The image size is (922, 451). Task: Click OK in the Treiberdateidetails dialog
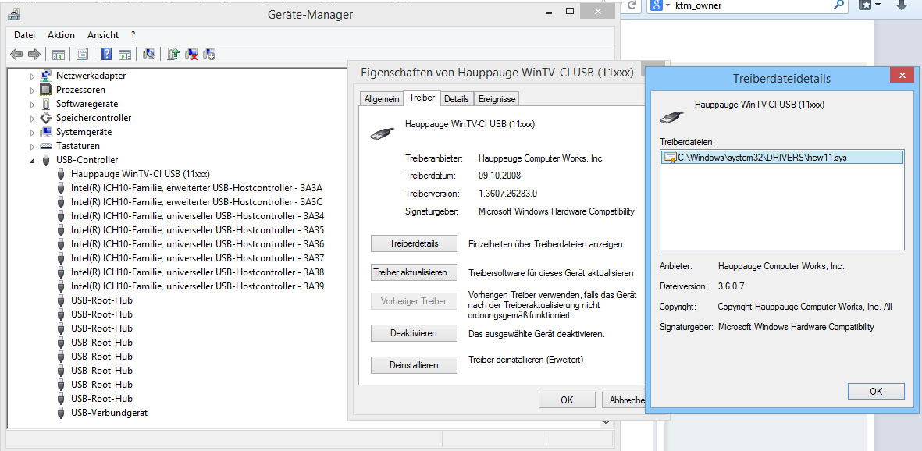pyautogui.click(x=876, y=392)
